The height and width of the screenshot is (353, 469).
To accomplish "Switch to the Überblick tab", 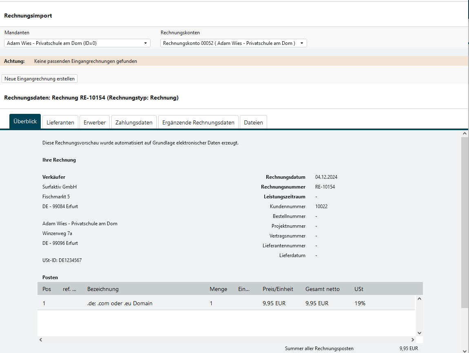I will [25, 122].
